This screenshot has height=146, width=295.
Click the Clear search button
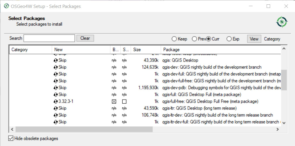85,38
